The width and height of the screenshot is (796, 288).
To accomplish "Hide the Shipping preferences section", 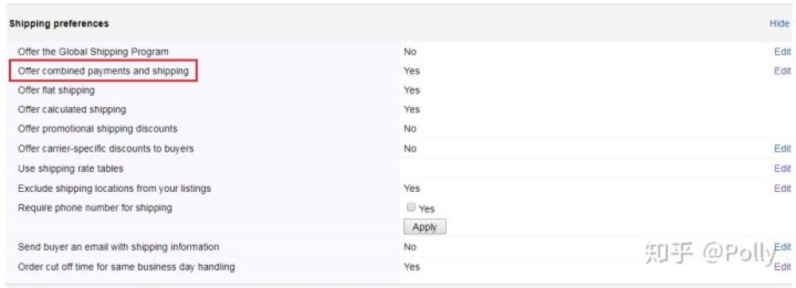I will pos(779,24).
